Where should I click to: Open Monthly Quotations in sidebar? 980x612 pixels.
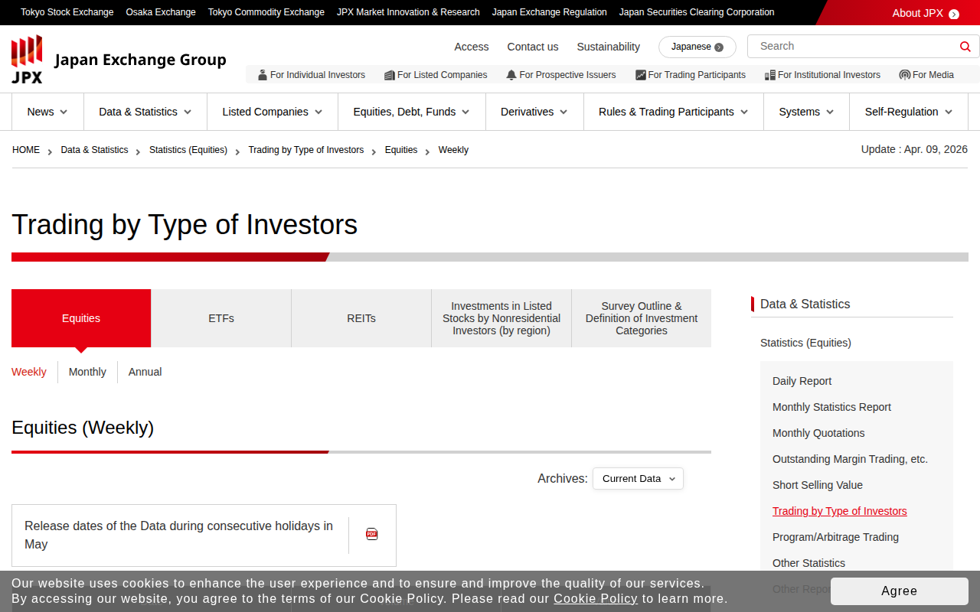click(x=818, y=433)
